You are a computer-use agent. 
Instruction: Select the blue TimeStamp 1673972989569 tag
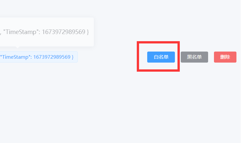point(39,57)
